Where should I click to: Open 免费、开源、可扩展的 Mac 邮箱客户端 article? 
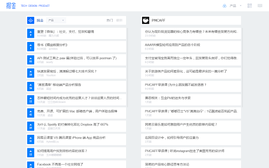77,111
